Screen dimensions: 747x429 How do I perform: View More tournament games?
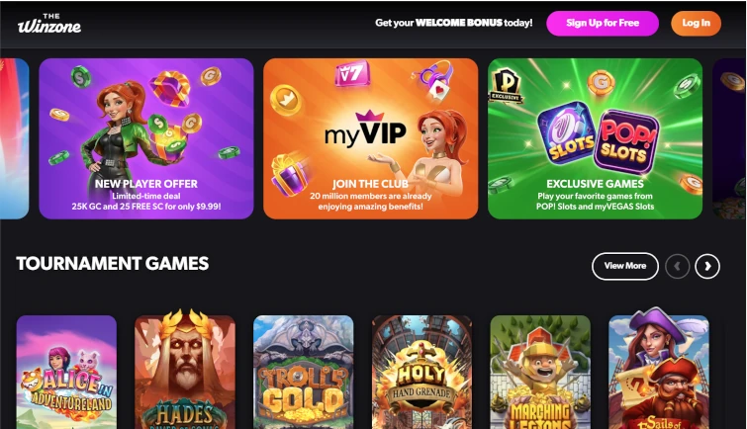pyautogui.click(x=625, y=266)
